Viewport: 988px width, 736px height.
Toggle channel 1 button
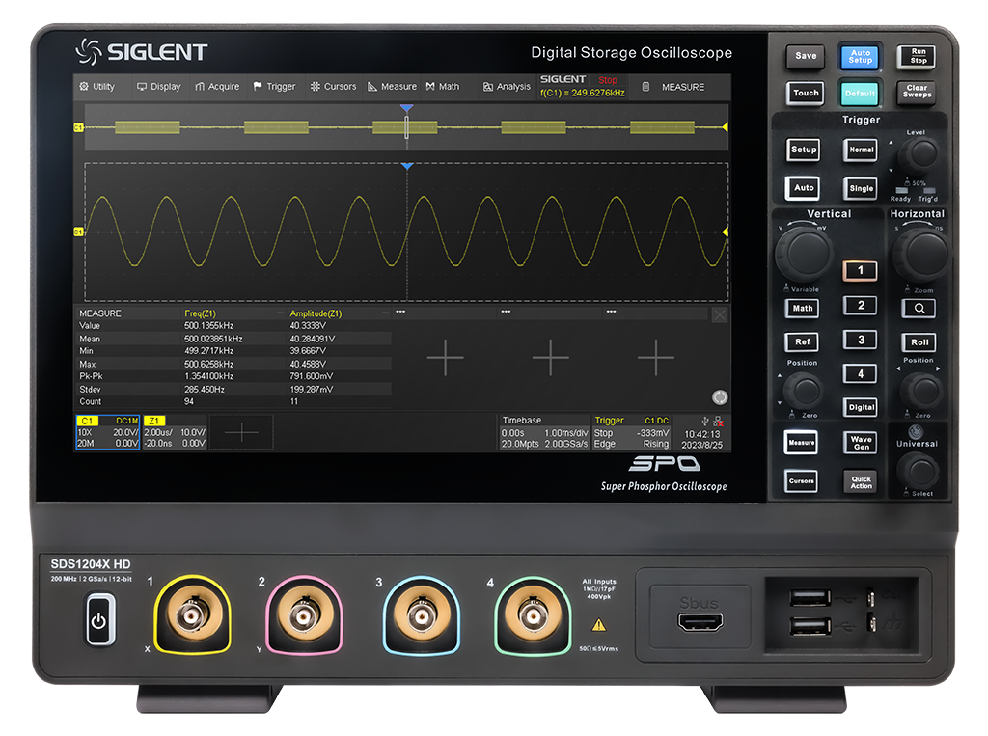point(860,270)
